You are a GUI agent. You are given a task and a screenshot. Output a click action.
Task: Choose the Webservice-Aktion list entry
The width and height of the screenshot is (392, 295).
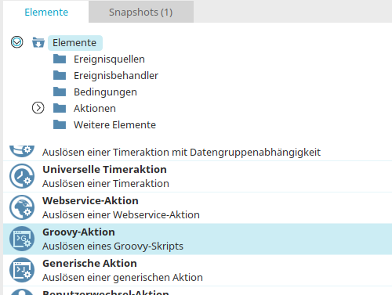(x=198, y=207)
